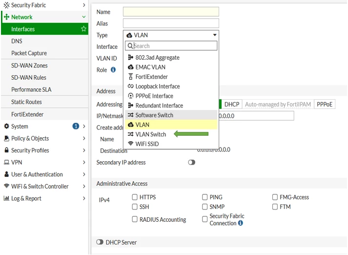
Task: Click the Security Fabric icon in sidebar
Action: pyautogui.click(x=7, y=5)
